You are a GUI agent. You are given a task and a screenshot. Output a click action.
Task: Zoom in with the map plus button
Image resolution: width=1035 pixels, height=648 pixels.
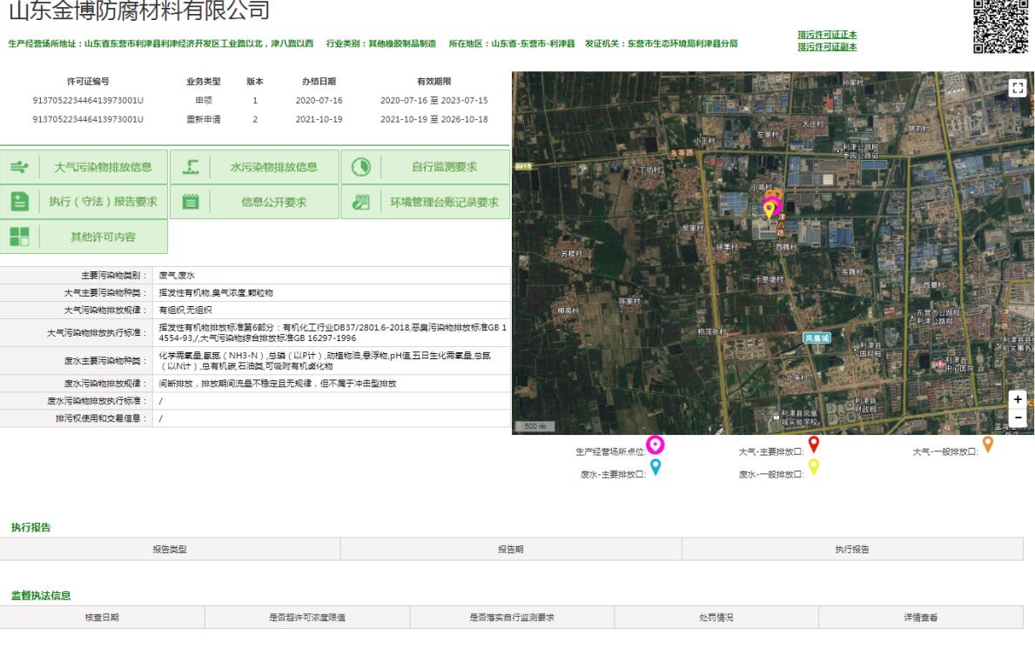tap(1018, 399)
